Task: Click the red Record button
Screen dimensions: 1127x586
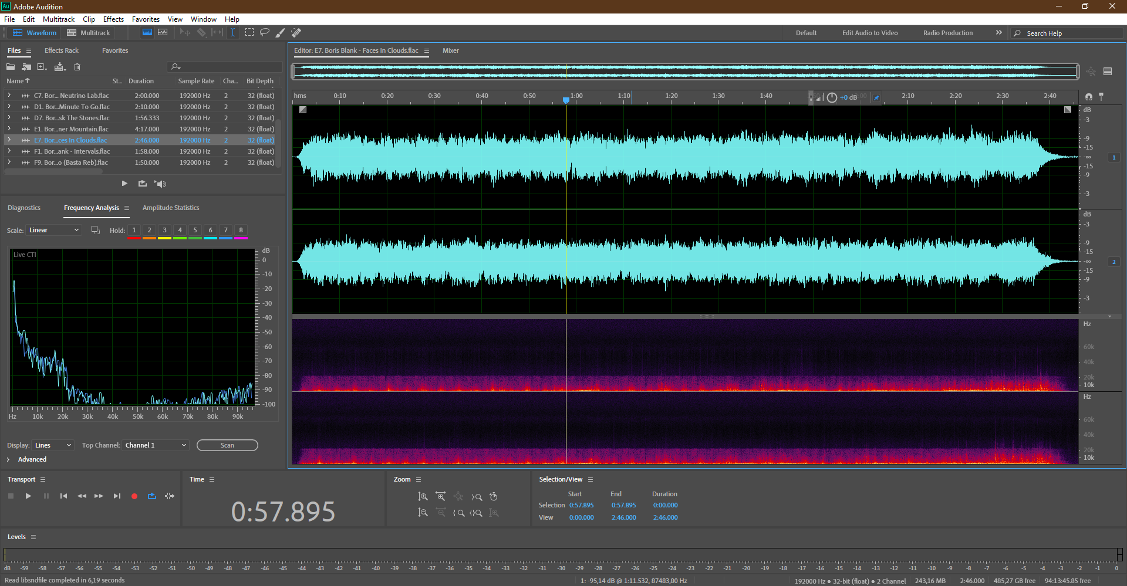Action: point(134,496)
